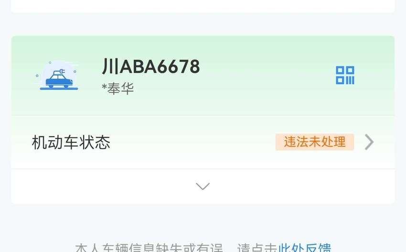Click the 机动车状态 label text
This screenshot has width=406, height=252.
tap(71, 142)
